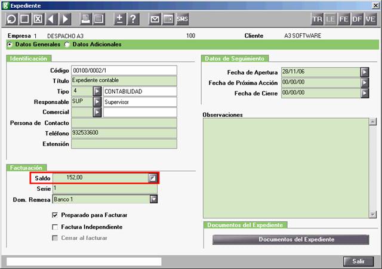This screenshot has height=269, width=382.
Task: Click the Comercial code field
Action: click(x=82, y=112)
